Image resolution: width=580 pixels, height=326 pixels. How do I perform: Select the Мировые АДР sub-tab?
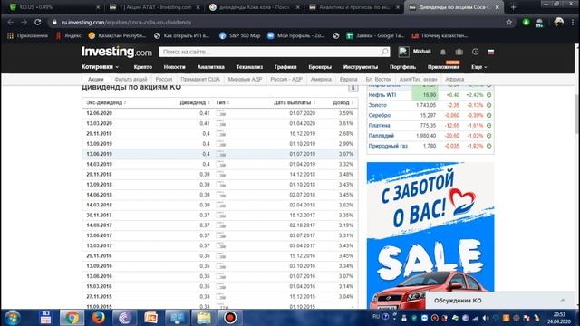point(245,79)
